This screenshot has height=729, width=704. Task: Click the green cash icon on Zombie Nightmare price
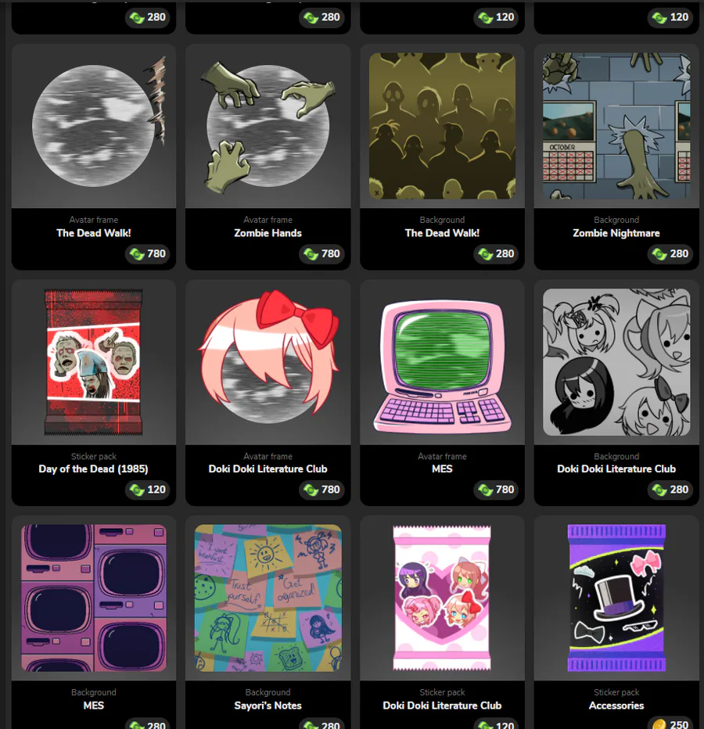click(x=659, y=254)
